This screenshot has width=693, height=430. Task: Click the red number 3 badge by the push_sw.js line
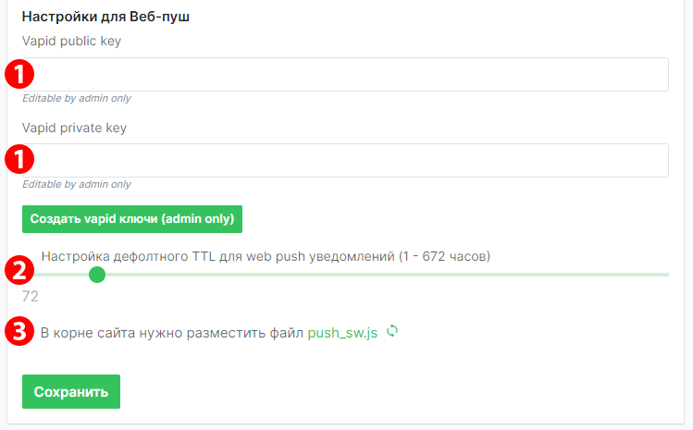point(19,331)
